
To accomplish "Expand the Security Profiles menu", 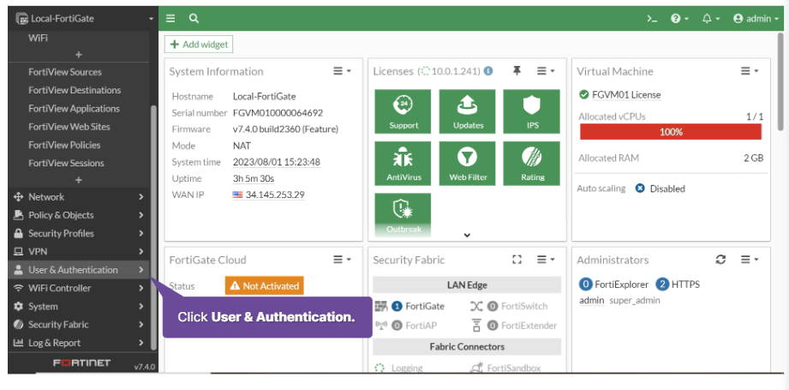I will point(79,233).
